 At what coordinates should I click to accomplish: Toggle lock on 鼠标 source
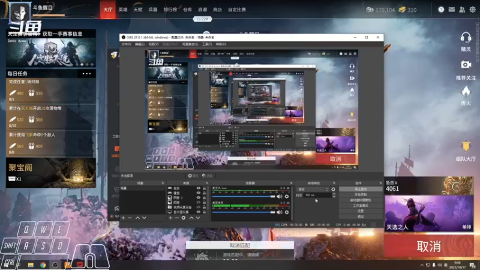pos(204,188)
